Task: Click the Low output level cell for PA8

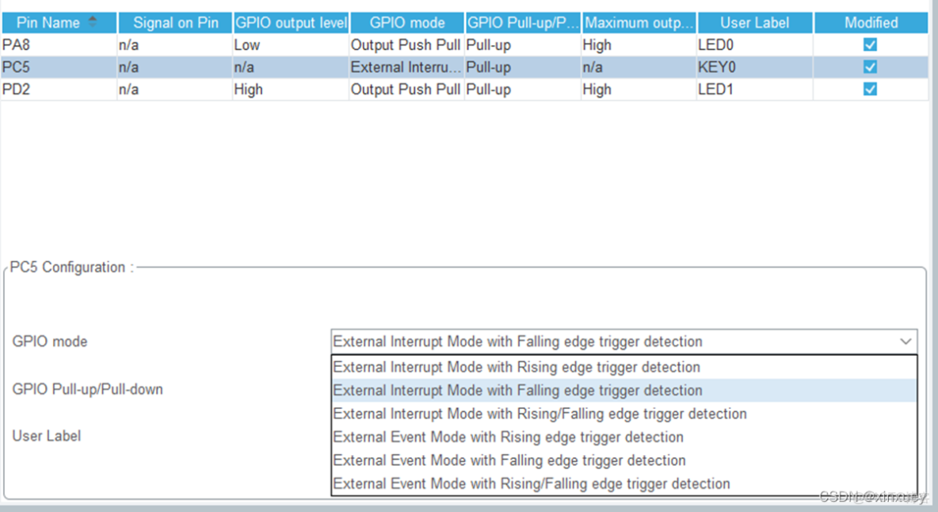Action: click(291, 45)
